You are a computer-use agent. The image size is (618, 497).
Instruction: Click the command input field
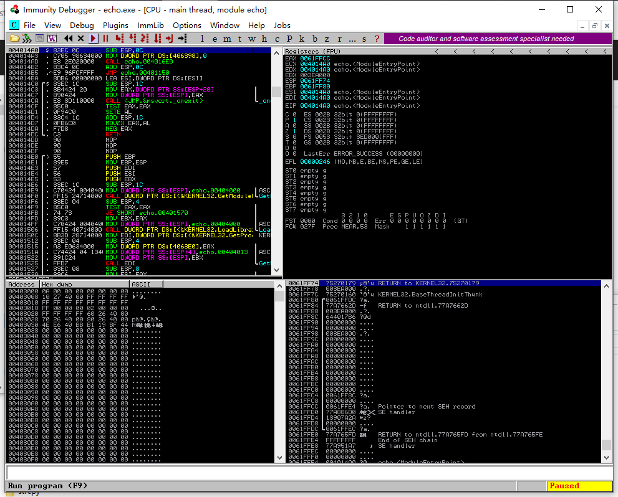point(309,472)
